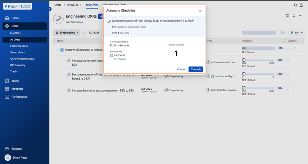Open more actions for Automation test row

click(x=299, y=61)
